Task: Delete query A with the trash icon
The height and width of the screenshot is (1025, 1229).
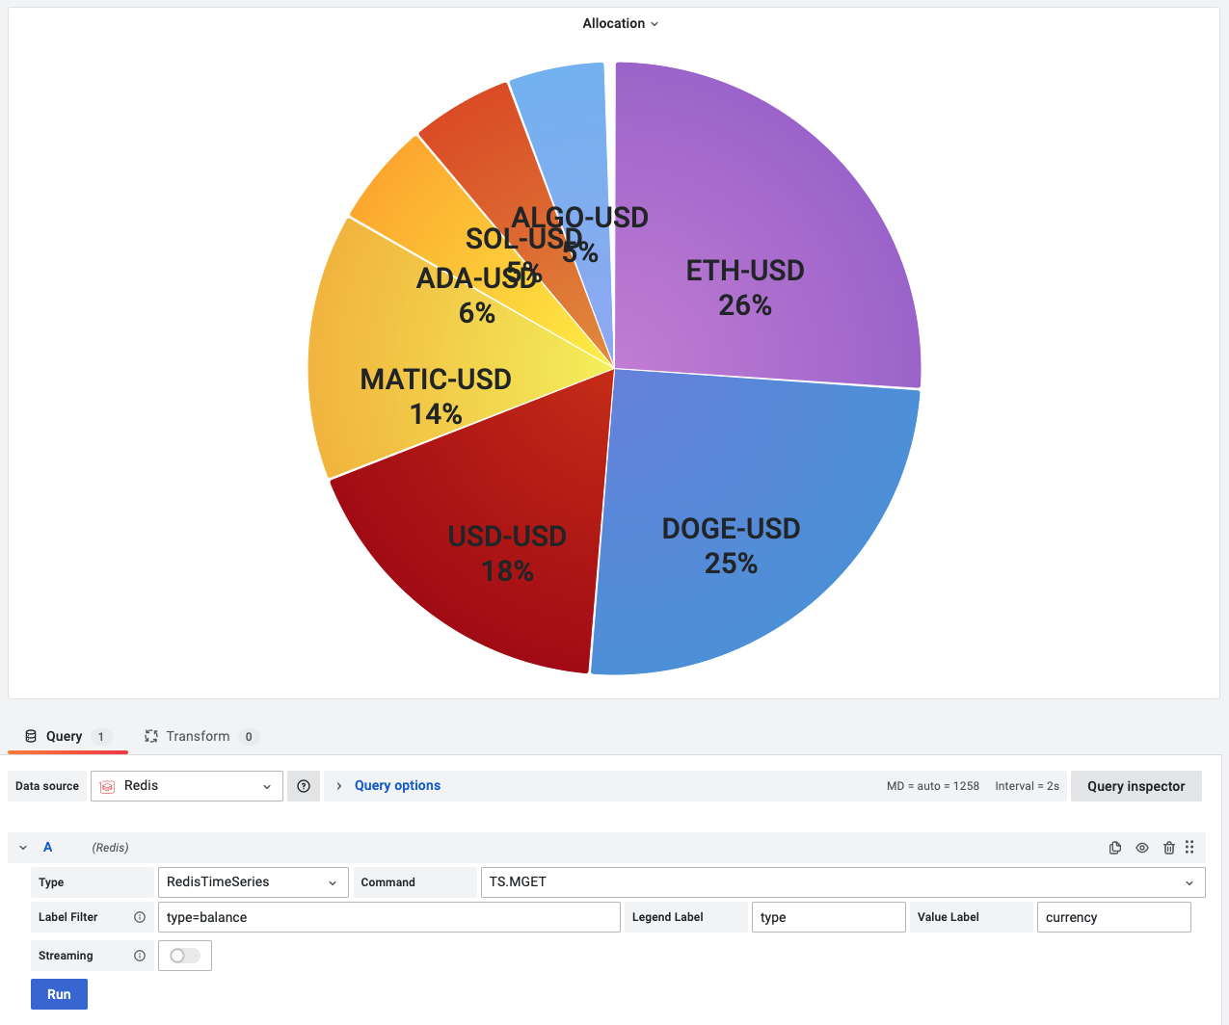Action: (x=1169, y=847)
